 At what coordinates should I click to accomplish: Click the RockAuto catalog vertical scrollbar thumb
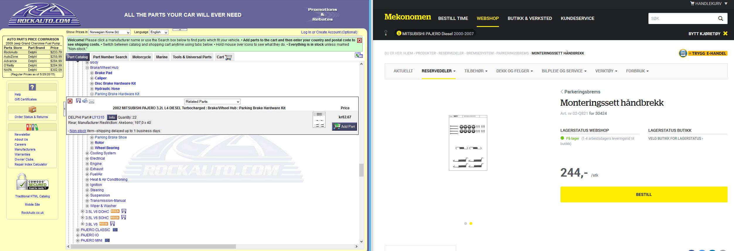361,170
